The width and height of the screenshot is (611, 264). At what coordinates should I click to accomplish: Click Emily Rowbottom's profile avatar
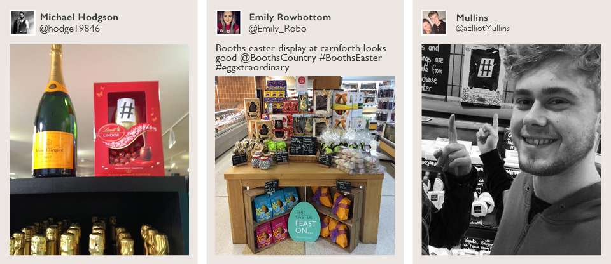(228, 23)
